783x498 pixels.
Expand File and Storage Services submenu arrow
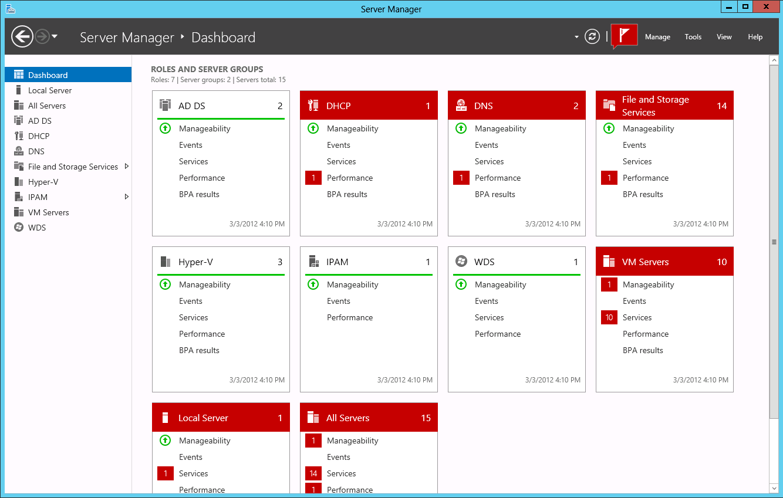pyautogui.click(x=126, y=167)
